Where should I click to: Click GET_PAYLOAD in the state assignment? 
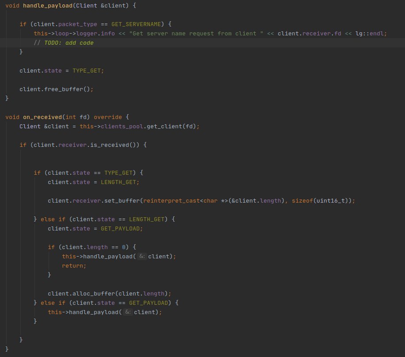coord(120,229)
